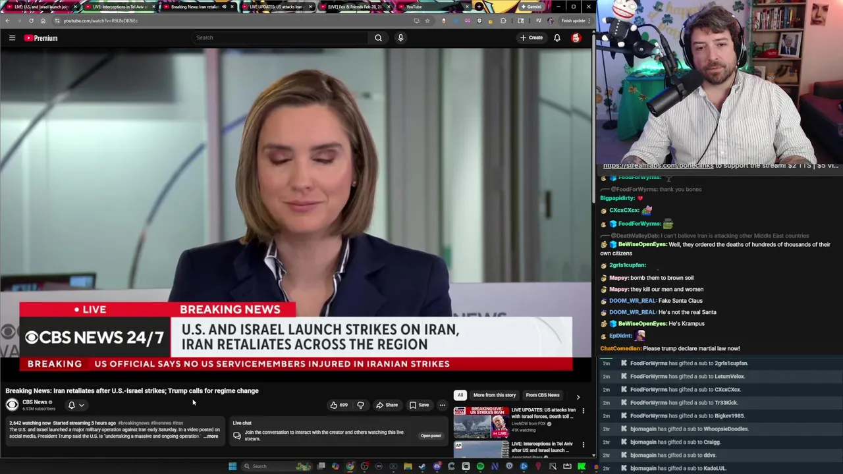Select the All filter chip
This screenshot has height=474, width=843.
pyautogui.click(x=460, y=395)
